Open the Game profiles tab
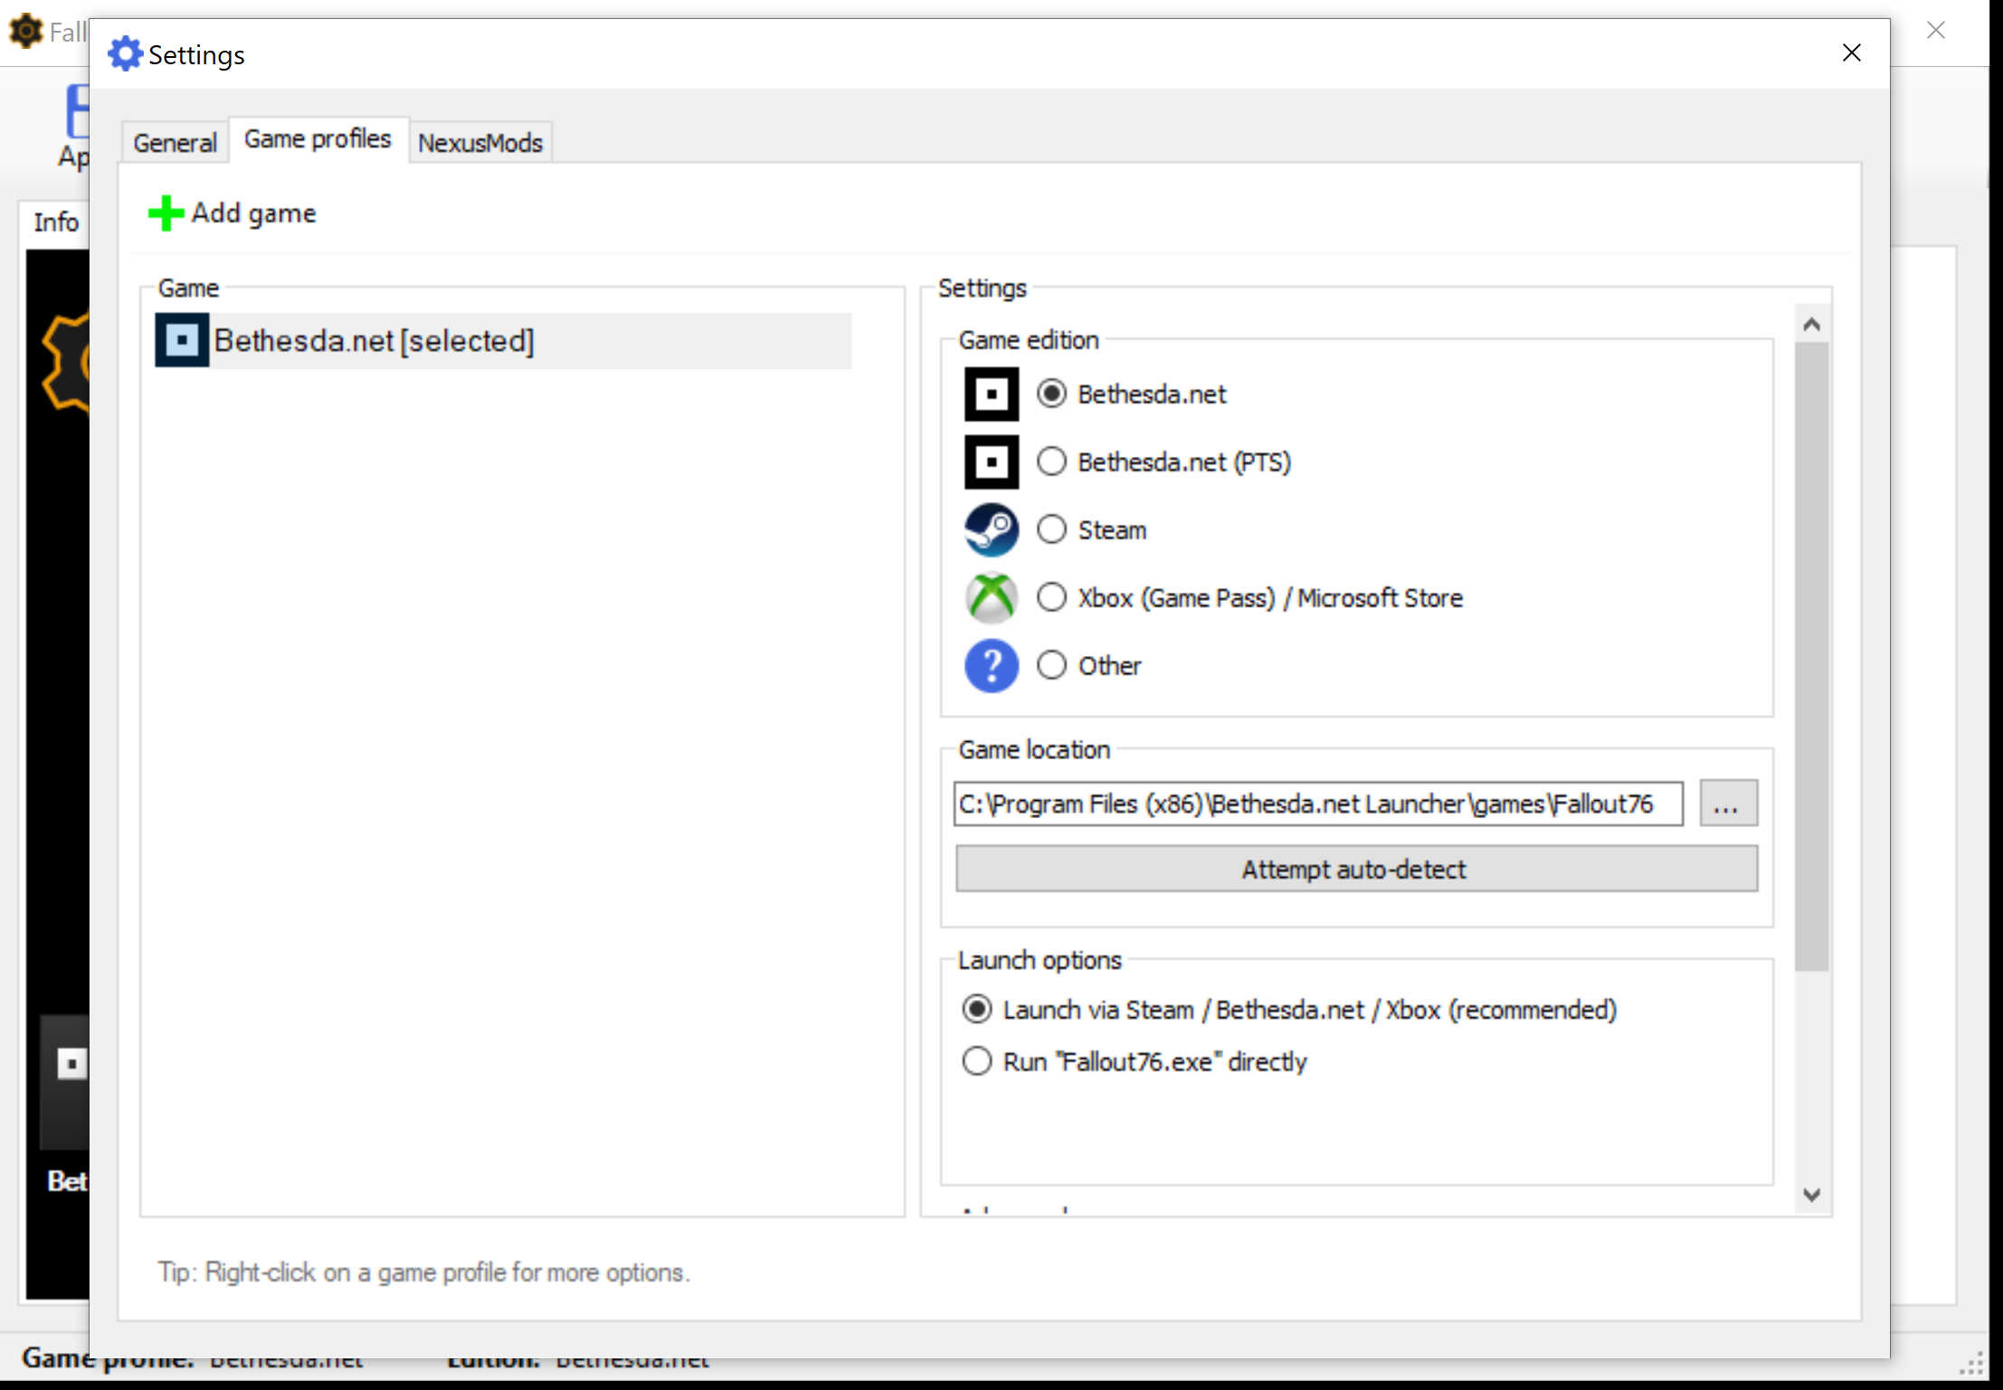This screenshot has width=2003, height=1390. pos(318,139)
